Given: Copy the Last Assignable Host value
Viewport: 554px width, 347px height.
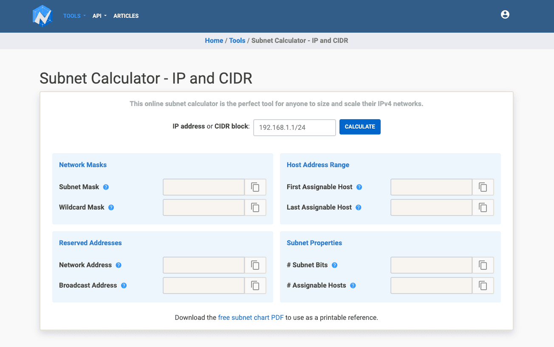Looking at the screenshot, I should point(483,207).
